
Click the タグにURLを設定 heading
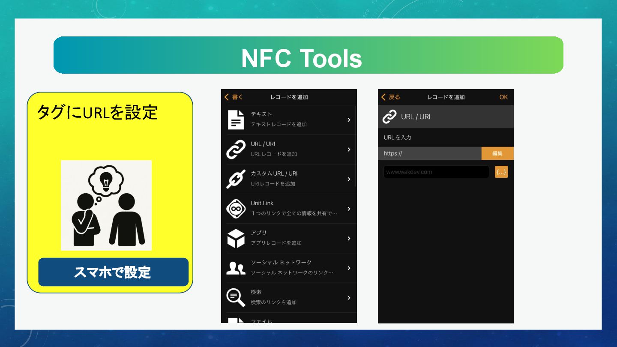98,112
